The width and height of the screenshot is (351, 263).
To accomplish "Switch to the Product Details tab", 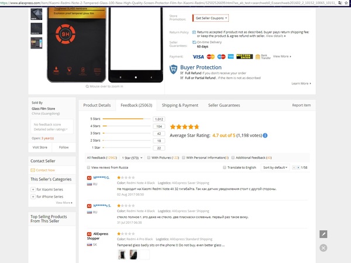I will point(97,105).
